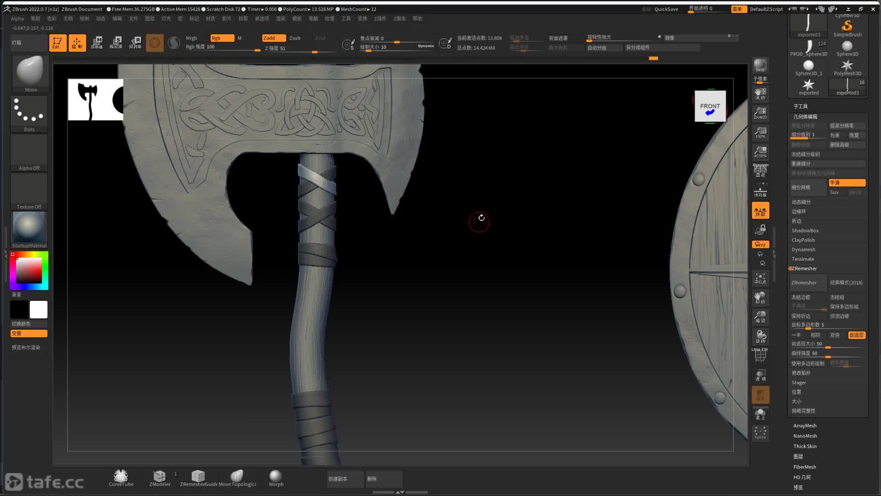Click the orange sphere gizmo icon

click(155, 43)
